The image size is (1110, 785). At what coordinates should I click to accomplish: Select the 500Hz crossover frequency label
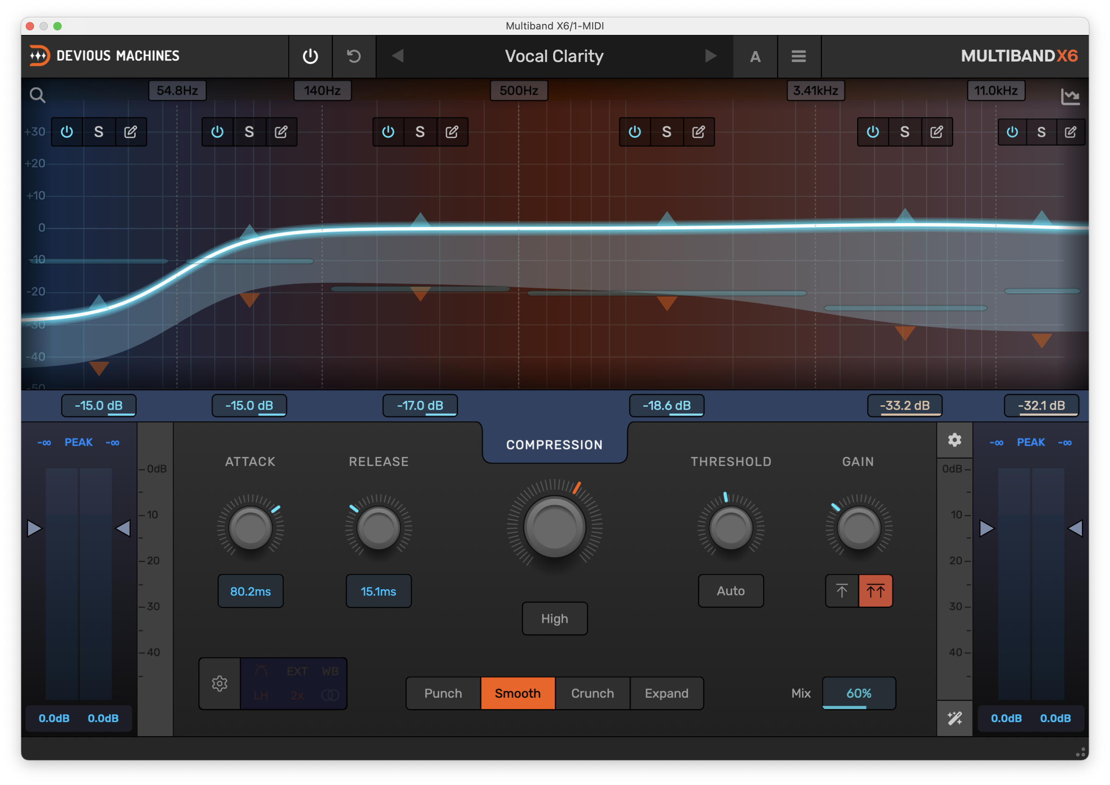click(x=519, y=91)
